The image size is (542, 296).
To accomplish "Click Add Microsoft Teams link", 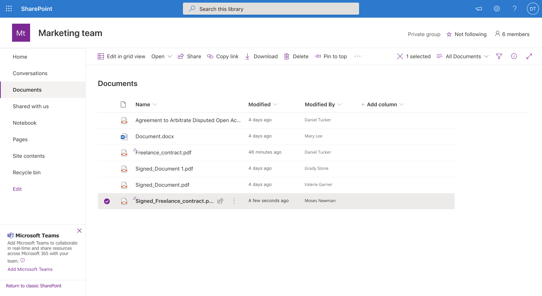I will tap(30, 269).
